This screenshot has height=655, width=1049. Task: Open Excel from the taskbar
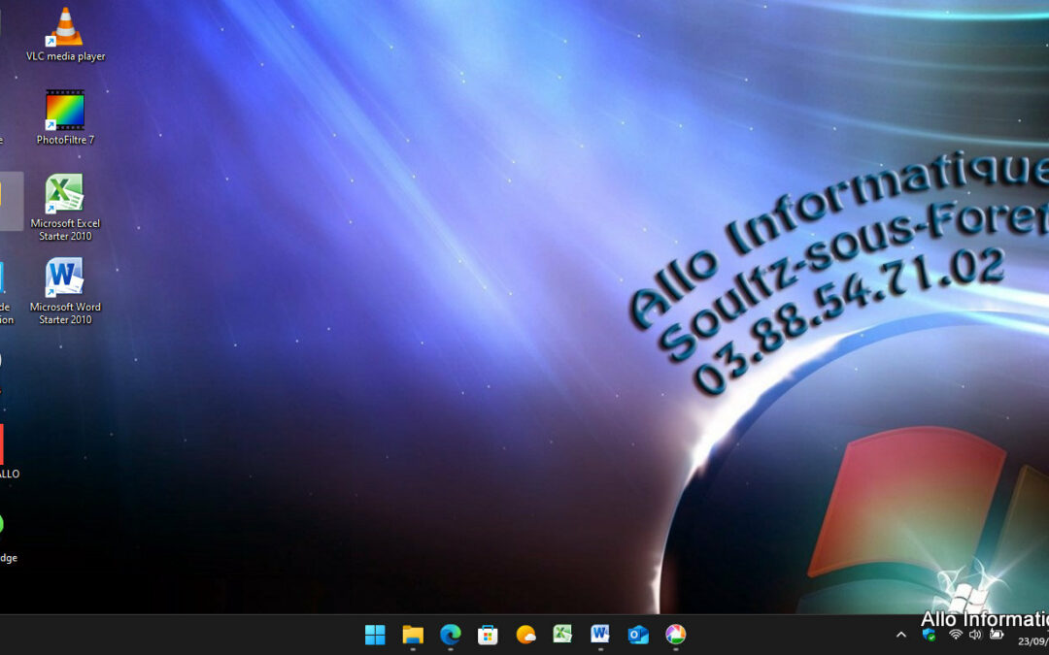562,635
